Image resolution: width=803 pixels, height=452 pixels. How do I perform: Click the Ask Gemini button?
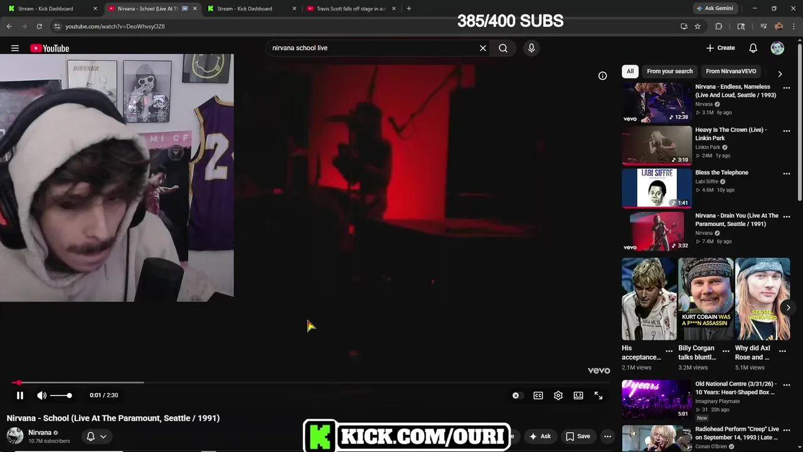tap(714, 9)
